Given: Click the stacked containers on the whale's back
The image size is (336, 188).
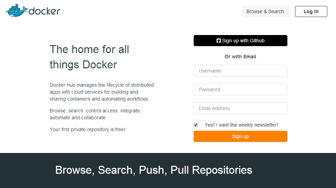Looking at the screenshot, I should tap(15, 8).
